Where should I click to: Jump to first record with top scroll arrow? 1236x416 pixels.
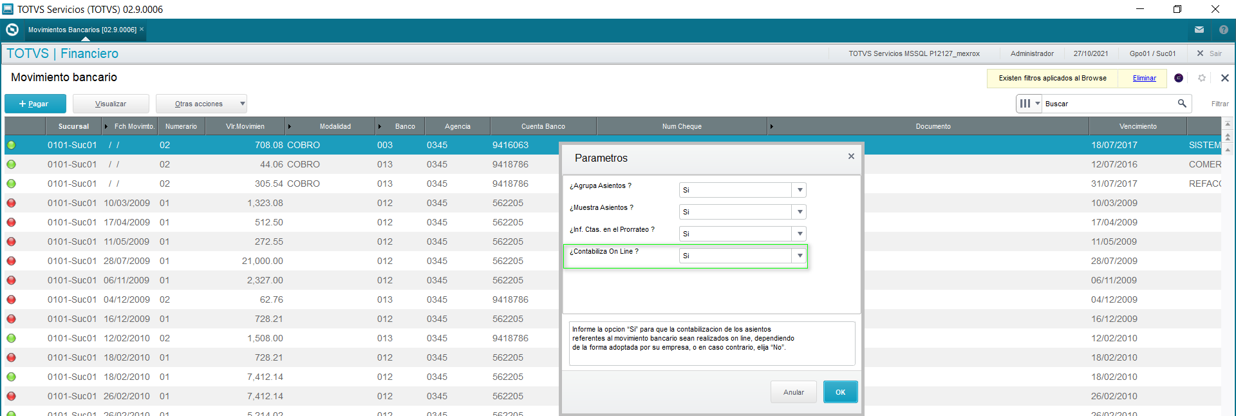coord(1228,124)
